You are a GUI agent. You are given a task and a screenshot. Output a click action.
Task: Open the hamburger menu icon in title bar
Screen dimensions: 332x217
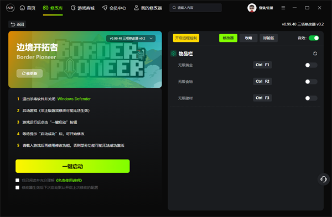283,8
